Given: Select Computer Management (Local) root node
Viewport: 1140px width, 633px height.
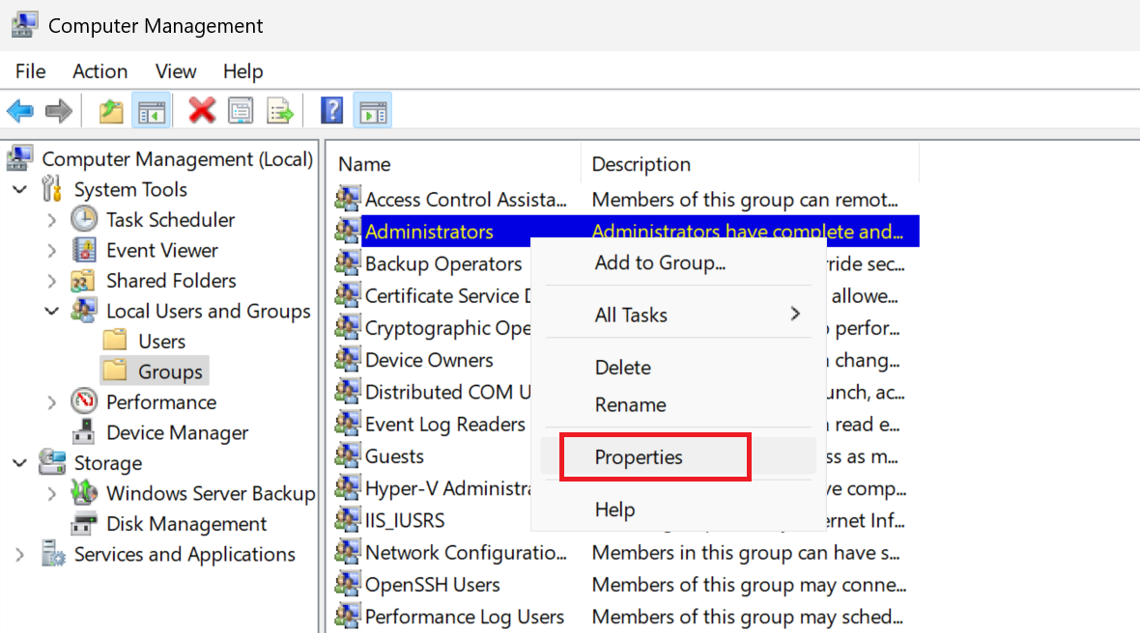Looking at the screenshot, I should click(x=177, y=159).
